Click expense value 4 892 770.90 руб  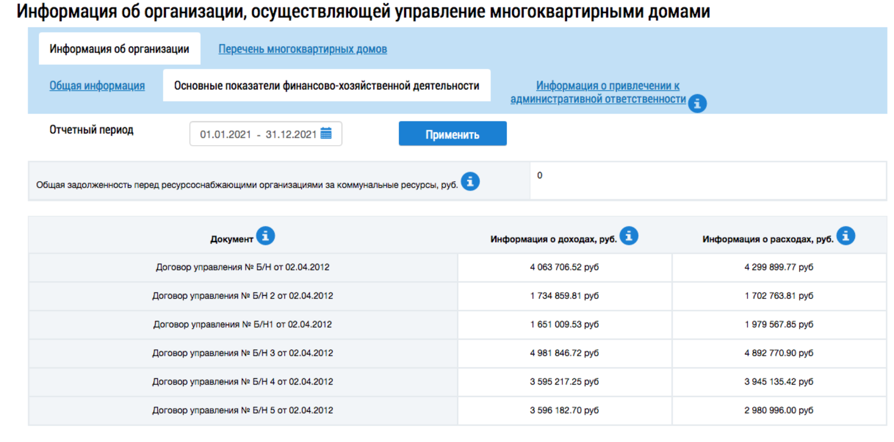[779, 353]
